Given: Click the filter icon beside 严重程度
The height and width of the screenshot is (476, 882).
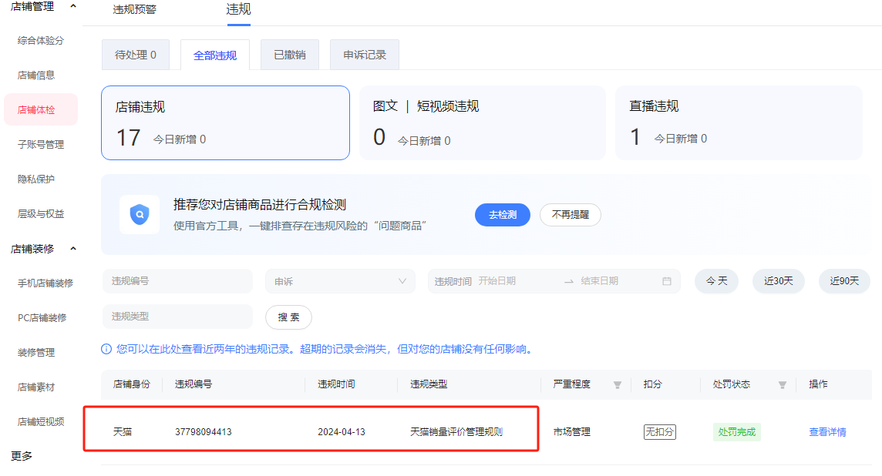Looking at the screenshot, I should tap(617, 384).
